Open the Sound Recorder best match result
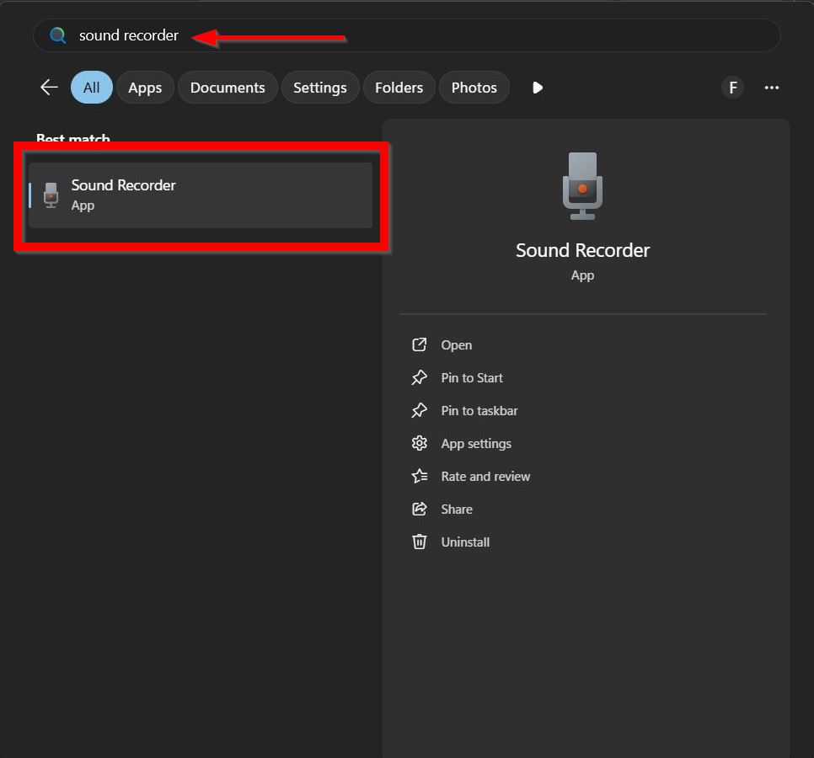 (x=201, y=195)
